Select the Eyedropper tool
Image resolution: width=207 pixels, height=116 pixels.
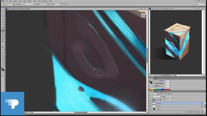click(3, 24)
